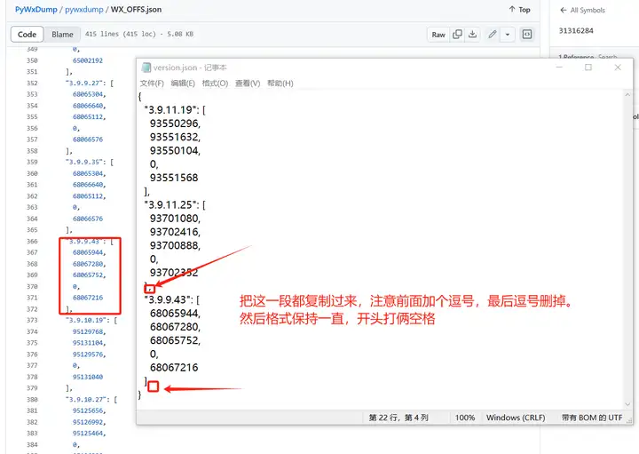Click Notepad app icon in title bar

click(x=146, y=68)
